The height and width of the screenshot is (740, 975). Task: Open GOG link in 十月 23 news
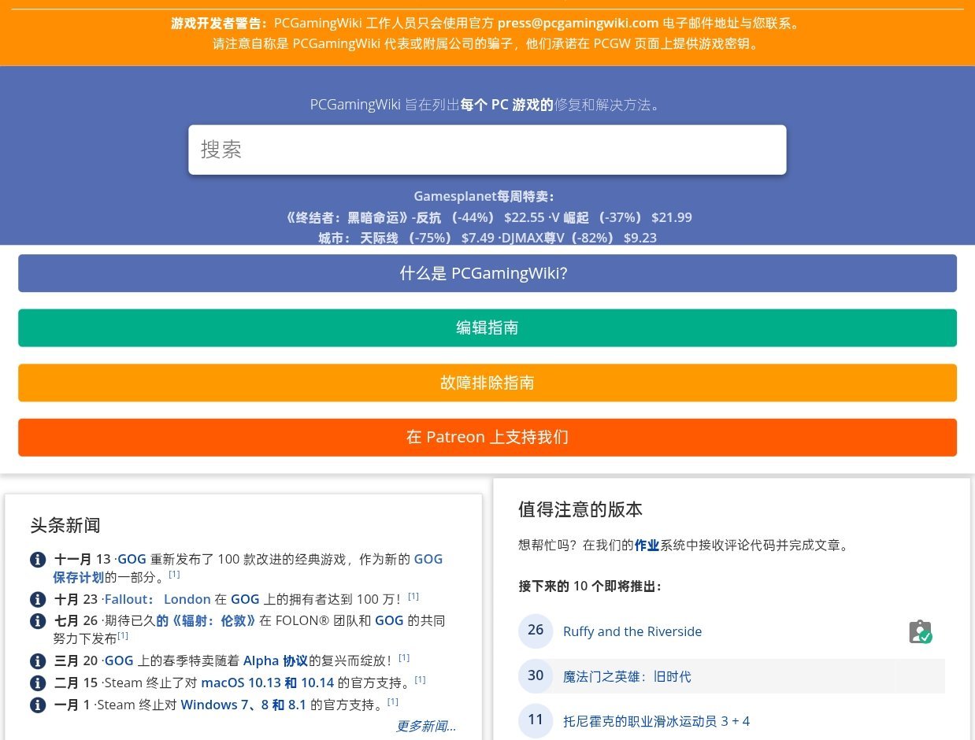coord(245,599)
